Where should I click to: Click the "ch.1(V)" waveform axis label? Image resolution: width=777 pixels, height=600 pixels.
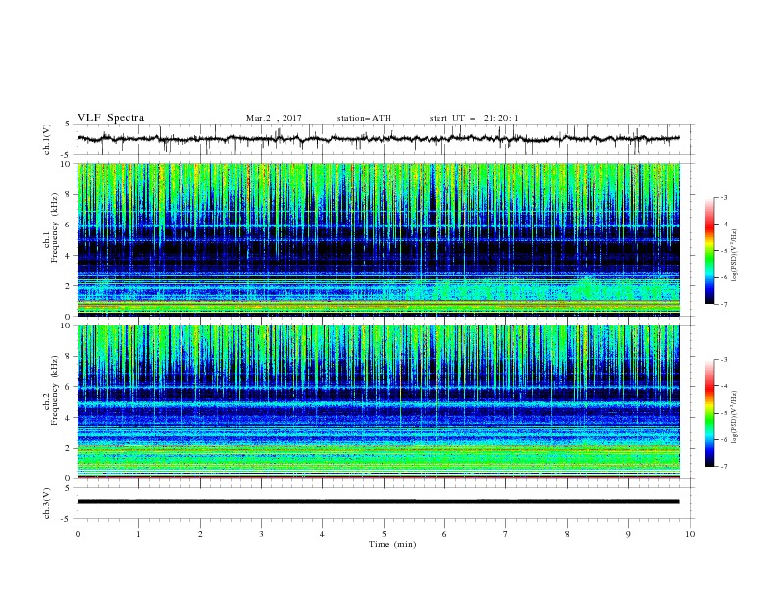[47, 139]
